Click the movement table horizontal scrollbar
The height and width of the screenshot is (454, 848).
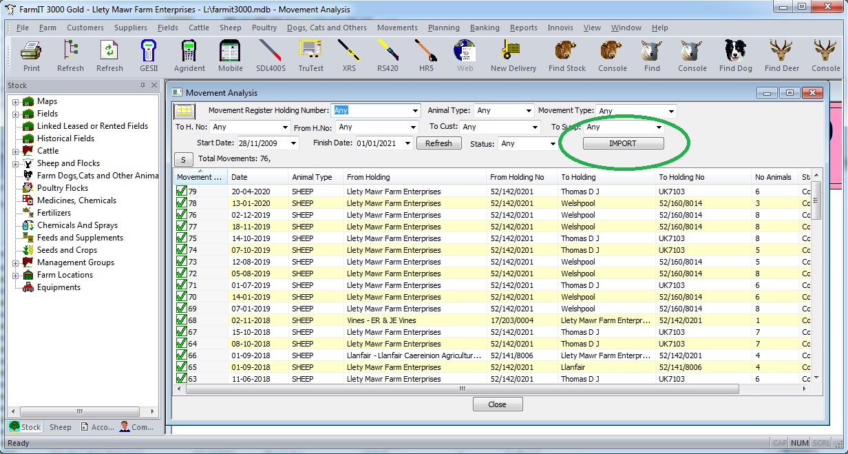pos(462,389)
